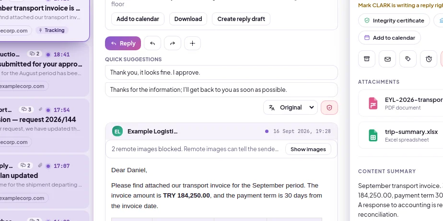Click the bold TRY 184,250.00 amount
This screenshot has height=221, width=443.
[x=187, y=196]
